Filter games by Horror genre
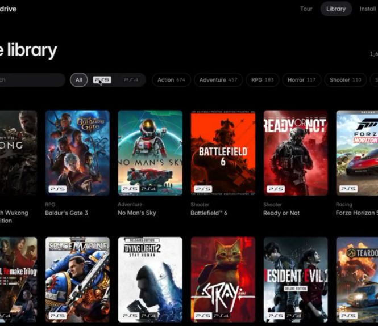 point(301,80)
